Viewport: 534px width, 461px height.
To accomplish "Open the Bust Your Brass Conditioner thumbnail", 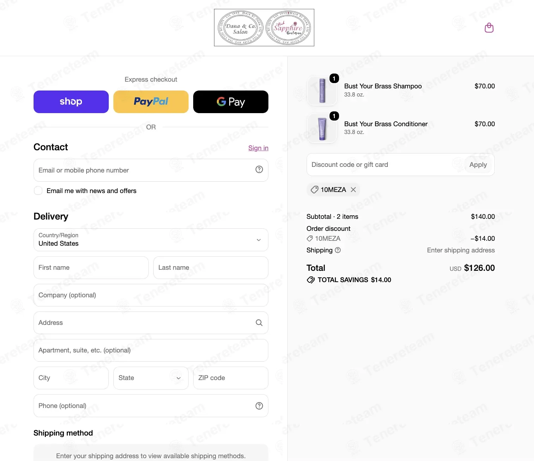I will click(322, 128).
